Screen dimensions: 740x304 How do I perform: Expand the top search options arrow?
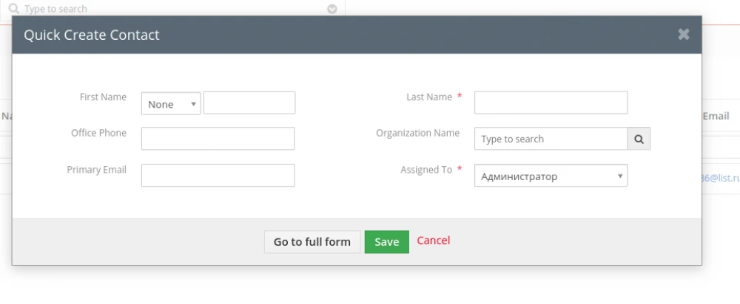332,9
